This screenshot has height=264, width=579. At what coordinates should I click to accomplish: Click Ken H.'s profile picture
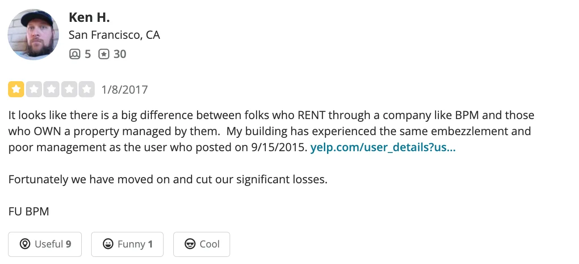coord(33,34)
